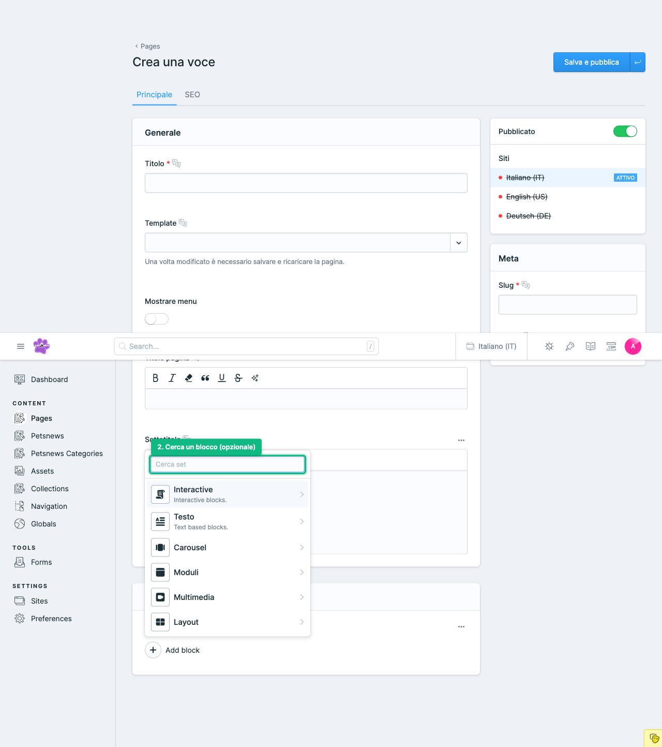Toggle underline formatting icon
This screenshot has height=747, width=662.
click(222, 378)
